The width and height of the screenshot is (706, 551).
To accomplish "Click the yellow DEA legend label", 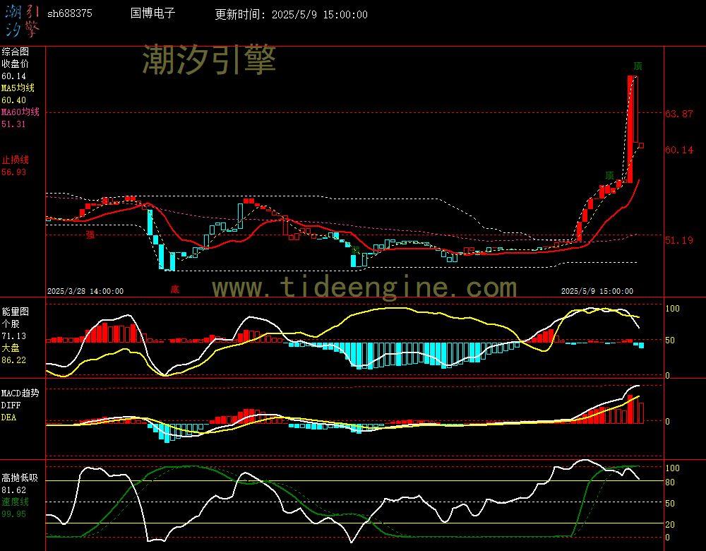I will 8,417.
